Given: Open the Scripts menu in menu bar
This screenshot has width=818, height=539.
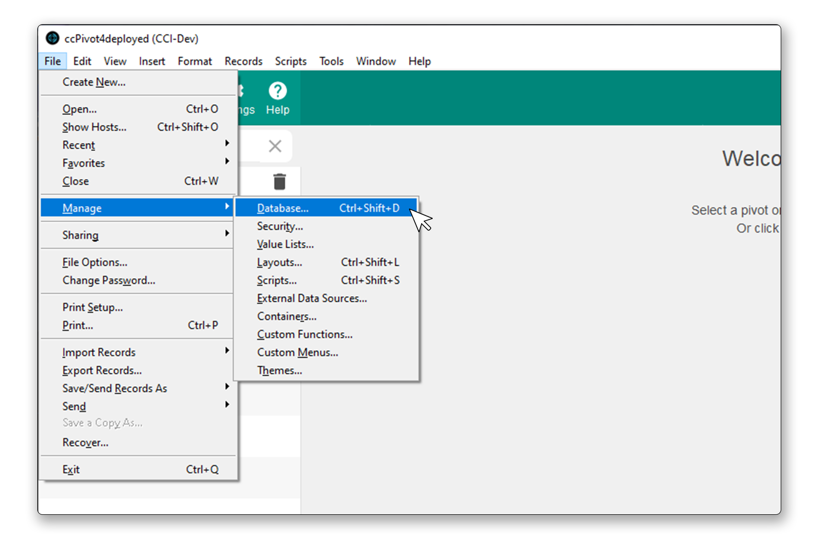Looking at the screenshot, I should tap(291, 61).
